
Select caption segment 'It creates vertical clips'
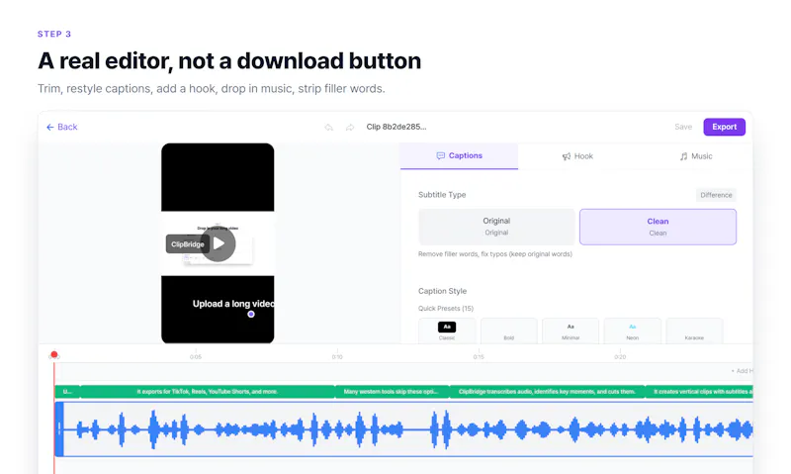point(699,392)
